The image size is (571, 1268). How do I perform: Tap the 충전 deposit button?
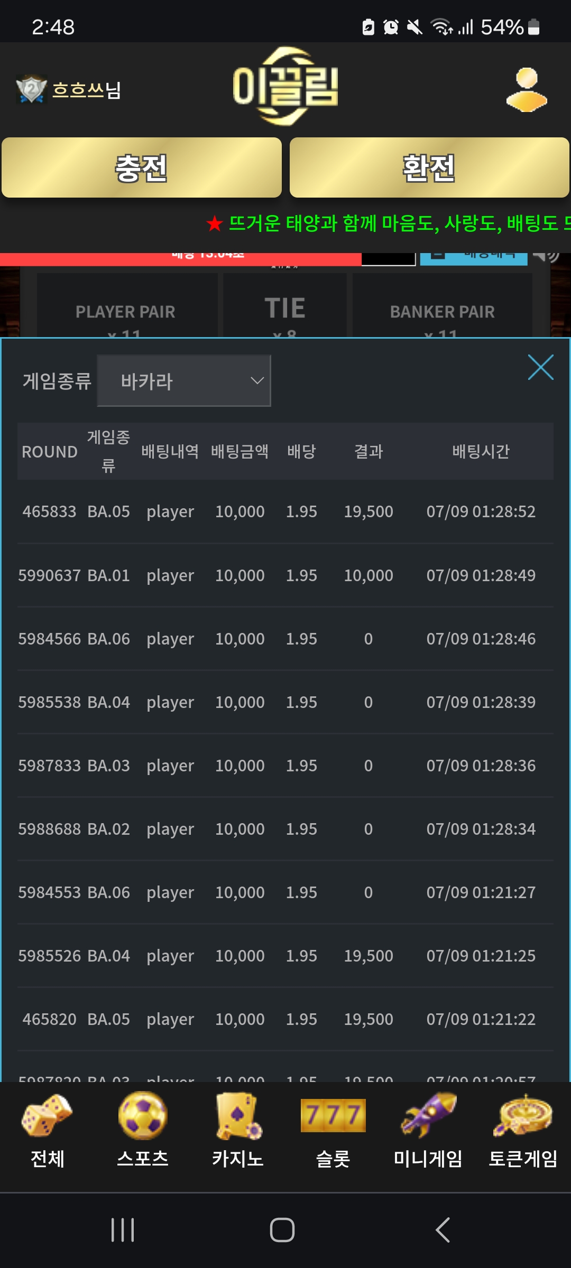pos(142,167)
